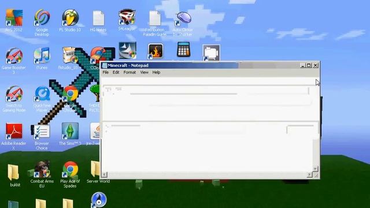Select the video camera shortcut icon

tap(211, 53)
